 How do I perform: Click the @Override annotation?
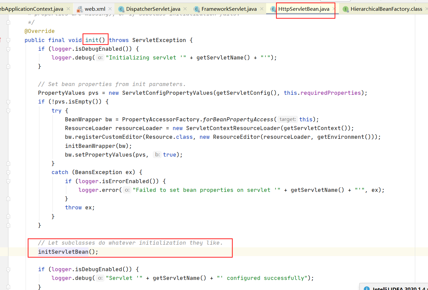pos(39,31)
